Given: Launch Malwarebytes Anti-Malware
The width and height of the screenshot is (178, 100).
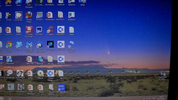Looking at the screenshot, I should coord(29,46).
